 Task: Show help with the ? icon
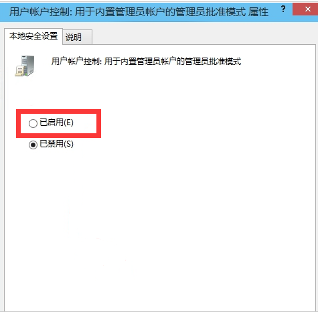point(283,9)
